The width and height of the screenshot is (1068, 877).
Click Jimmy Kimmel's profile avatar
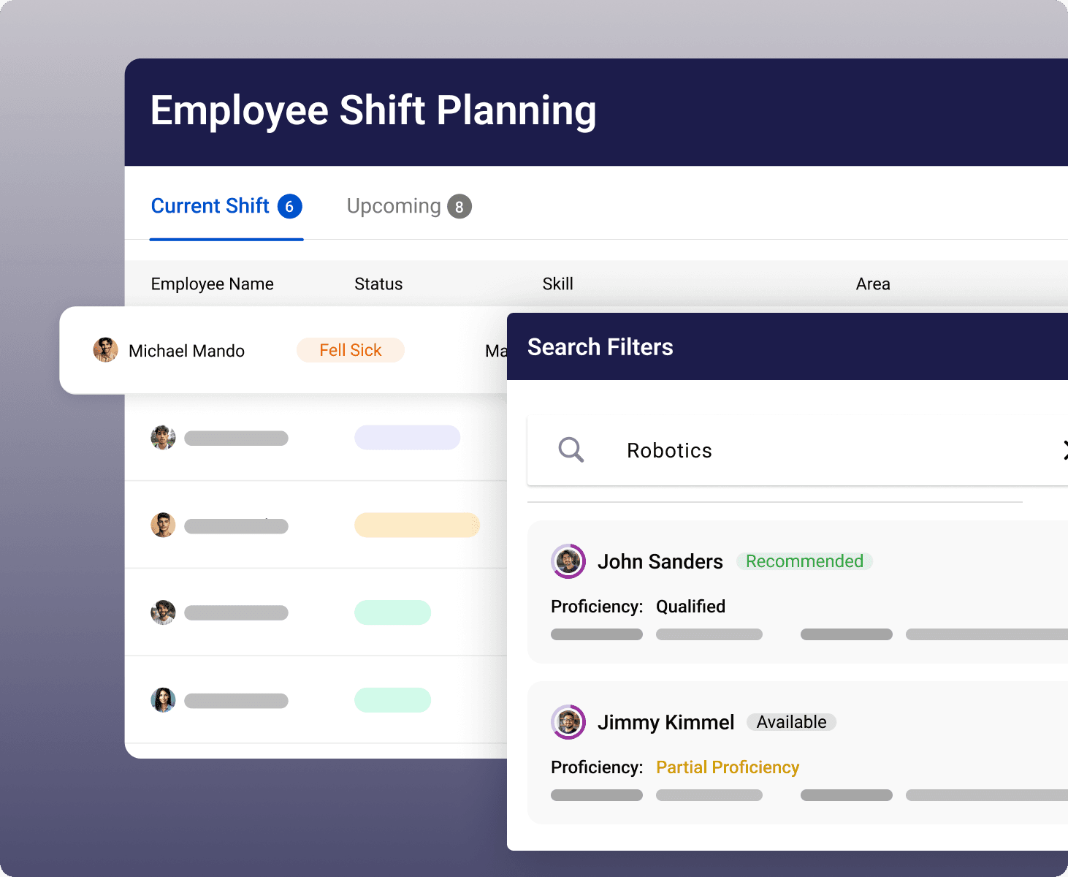tap(568, 722)
